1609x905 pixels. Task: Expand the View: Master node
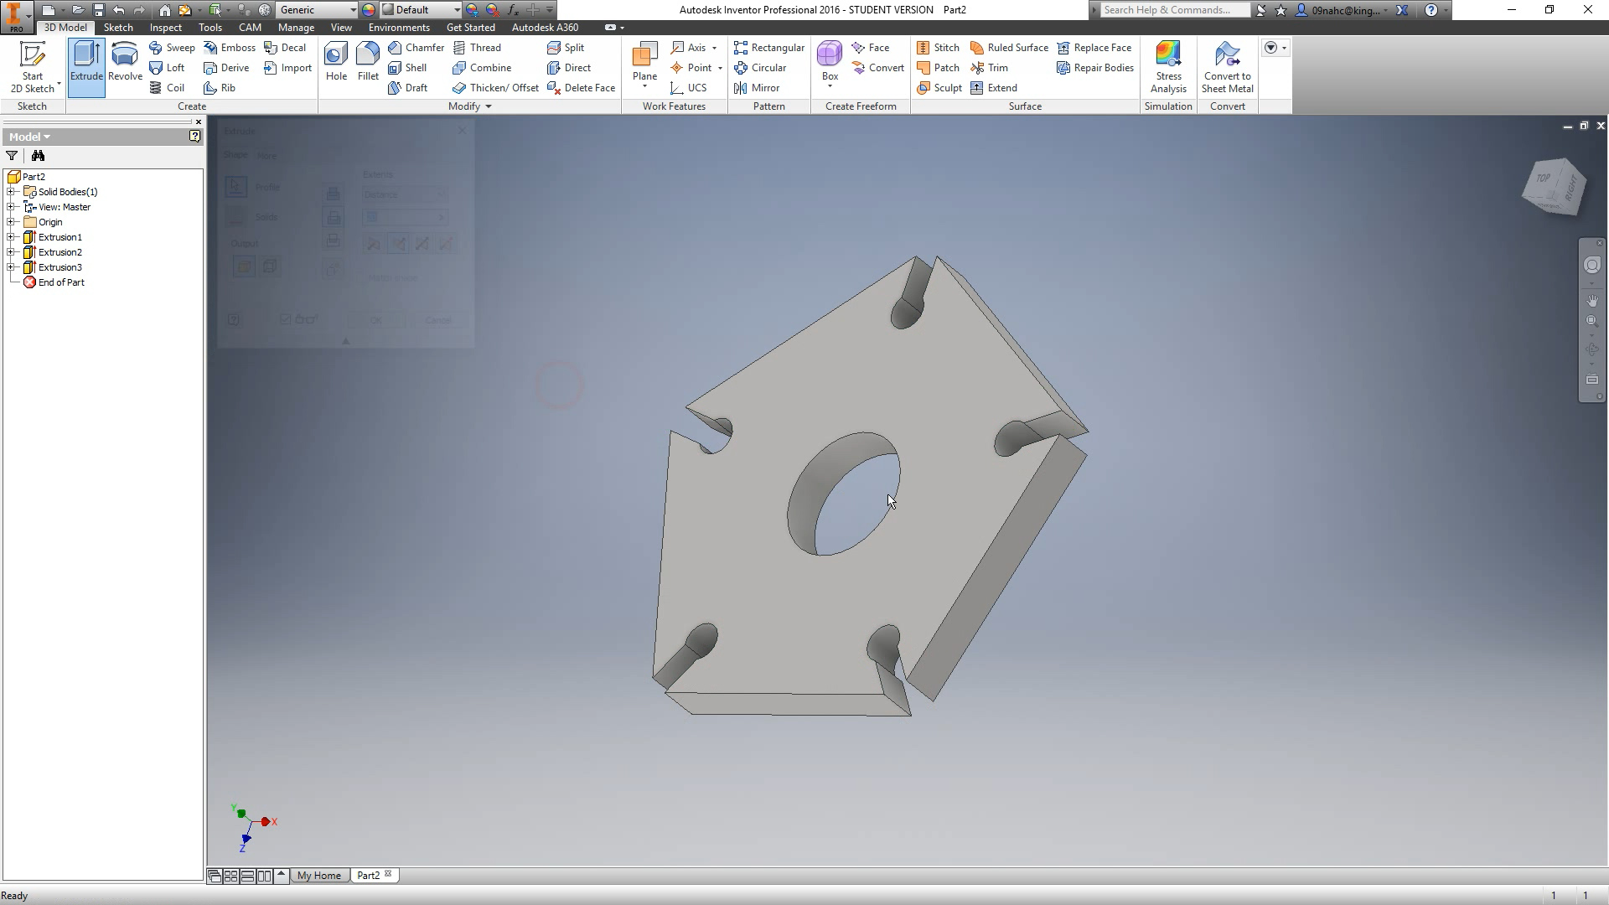coord(11,207)
